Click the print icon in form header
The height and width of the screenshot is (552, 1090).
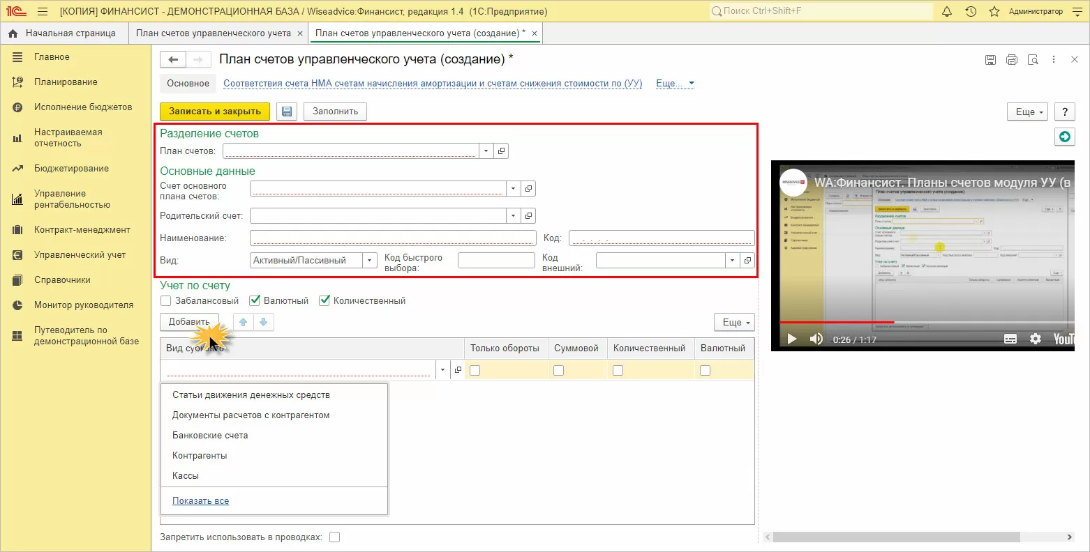click(1012, 60)
